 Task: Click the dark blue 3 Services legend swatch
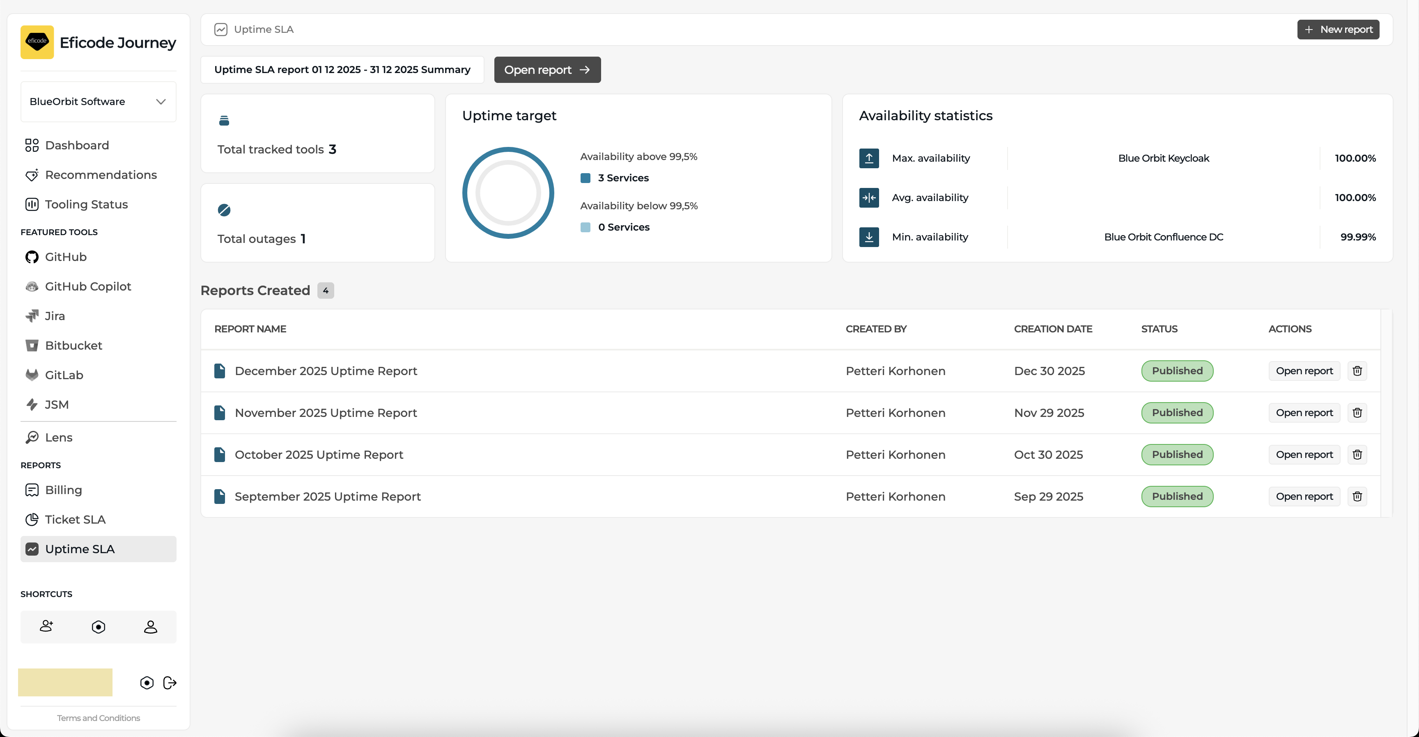pos(585,178)
